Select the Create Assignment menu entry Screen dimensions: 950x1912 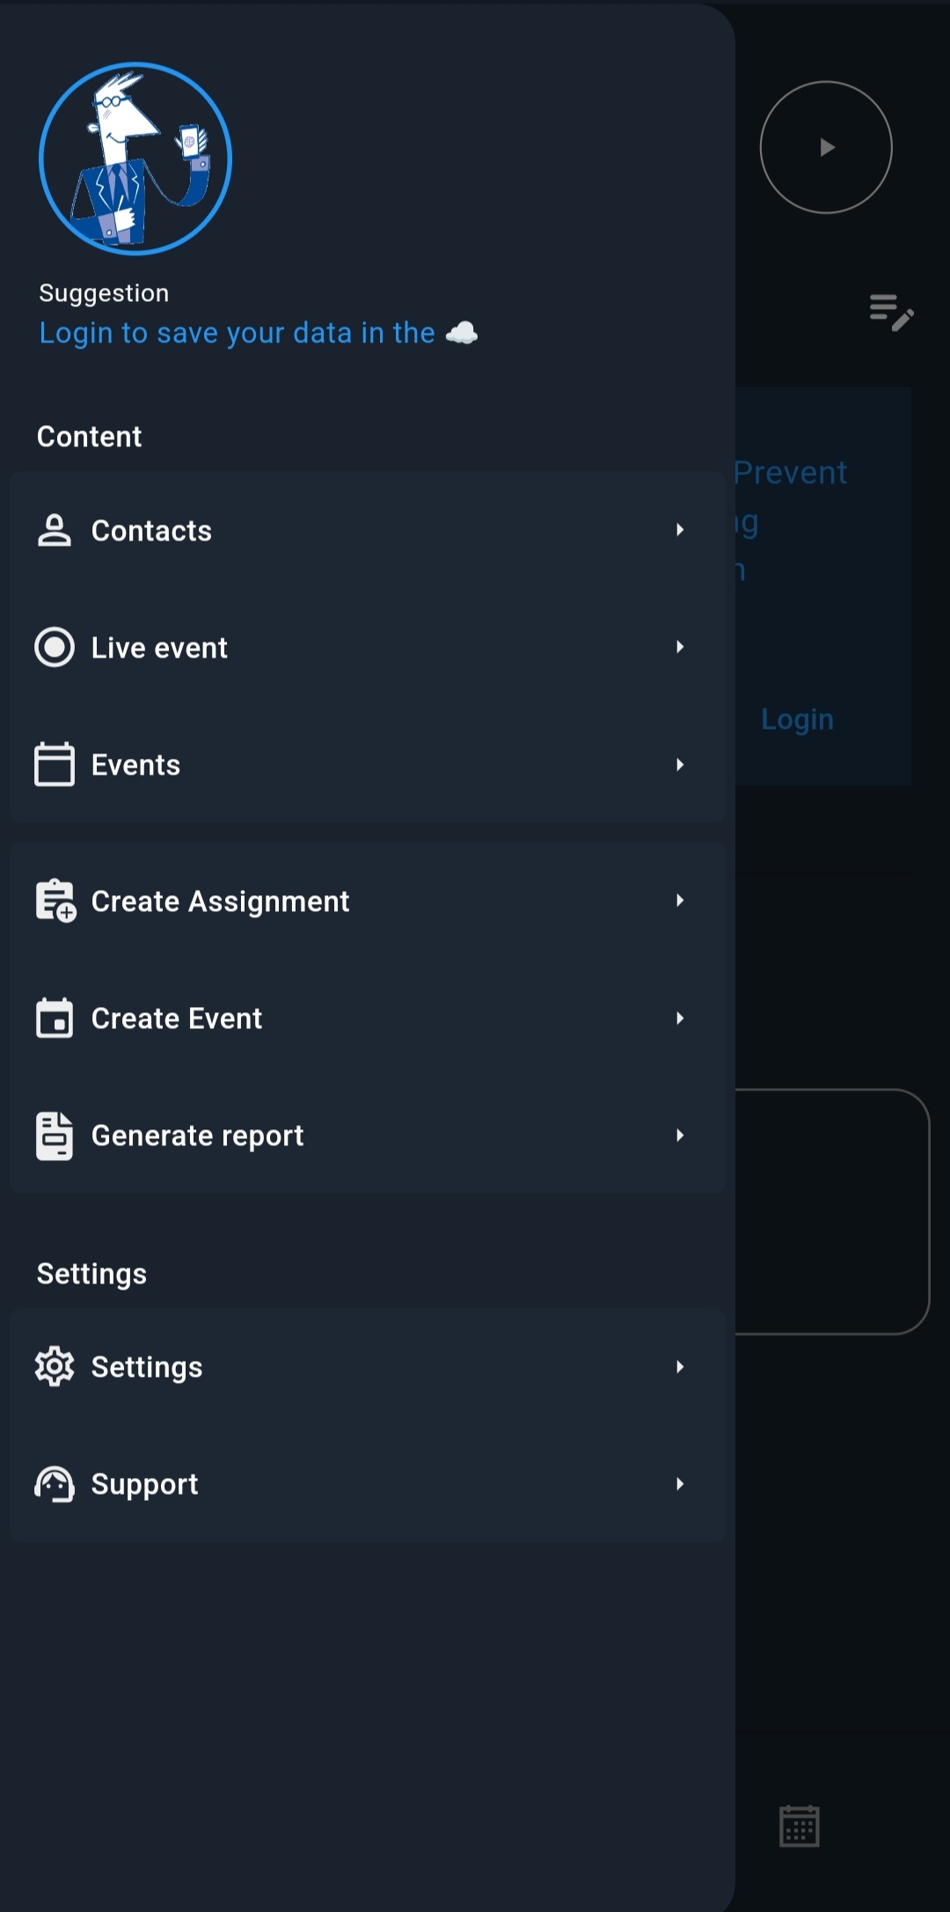368,901
